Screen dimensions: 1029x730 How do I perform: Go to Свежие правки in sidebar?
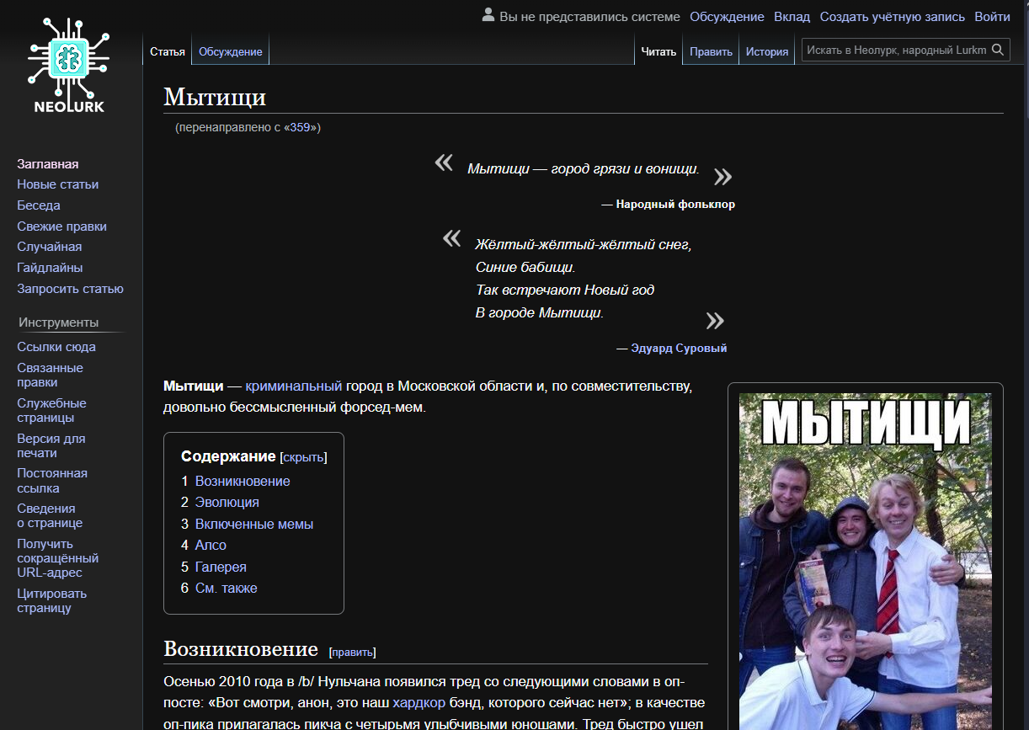[61, 226]
